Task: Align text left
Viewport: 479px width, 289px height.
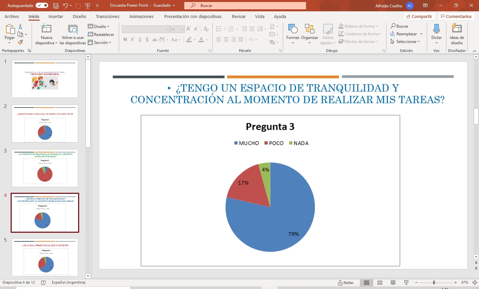Action: (x=219, y=40)
